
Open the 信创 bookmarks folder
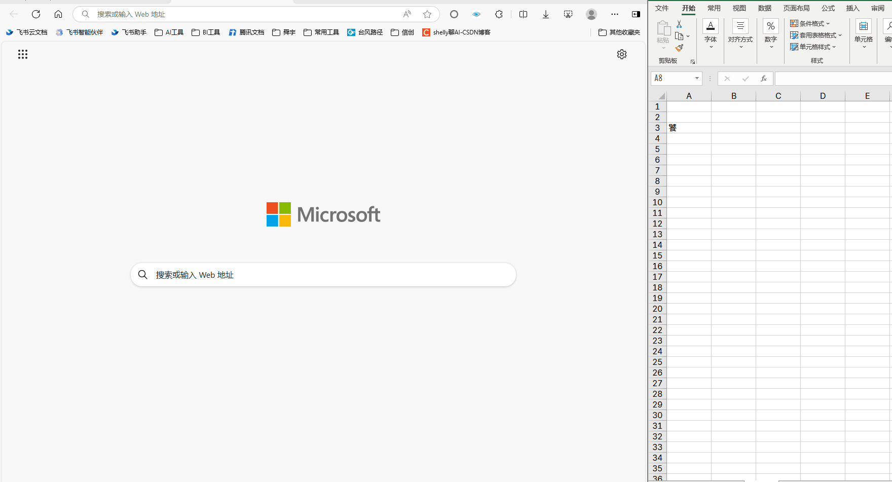(402, 32)
